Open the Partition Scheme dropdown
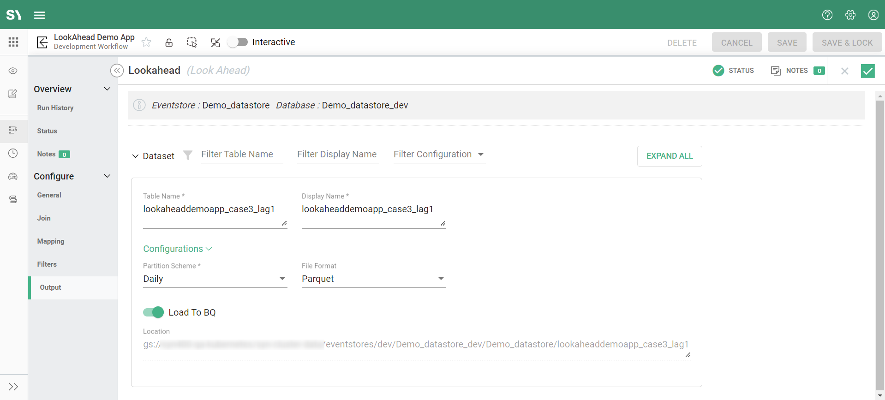 point(215,279)
